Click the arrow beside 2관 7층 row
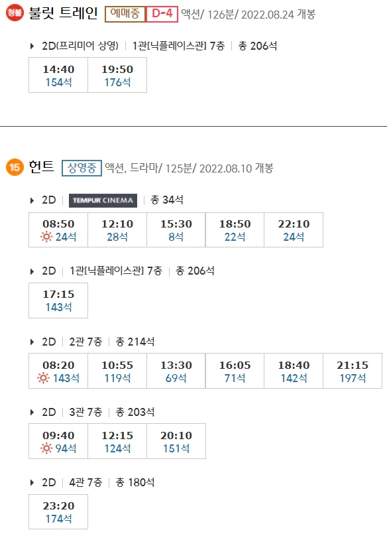The height and width of the screenshot is (534, 387). click(x=32, y=342)
